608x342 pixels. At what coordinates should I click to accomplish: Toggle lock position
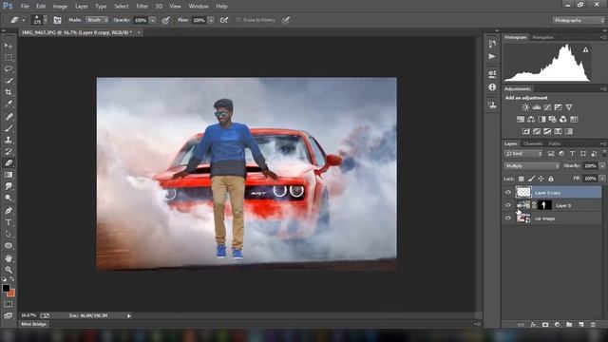541,179
